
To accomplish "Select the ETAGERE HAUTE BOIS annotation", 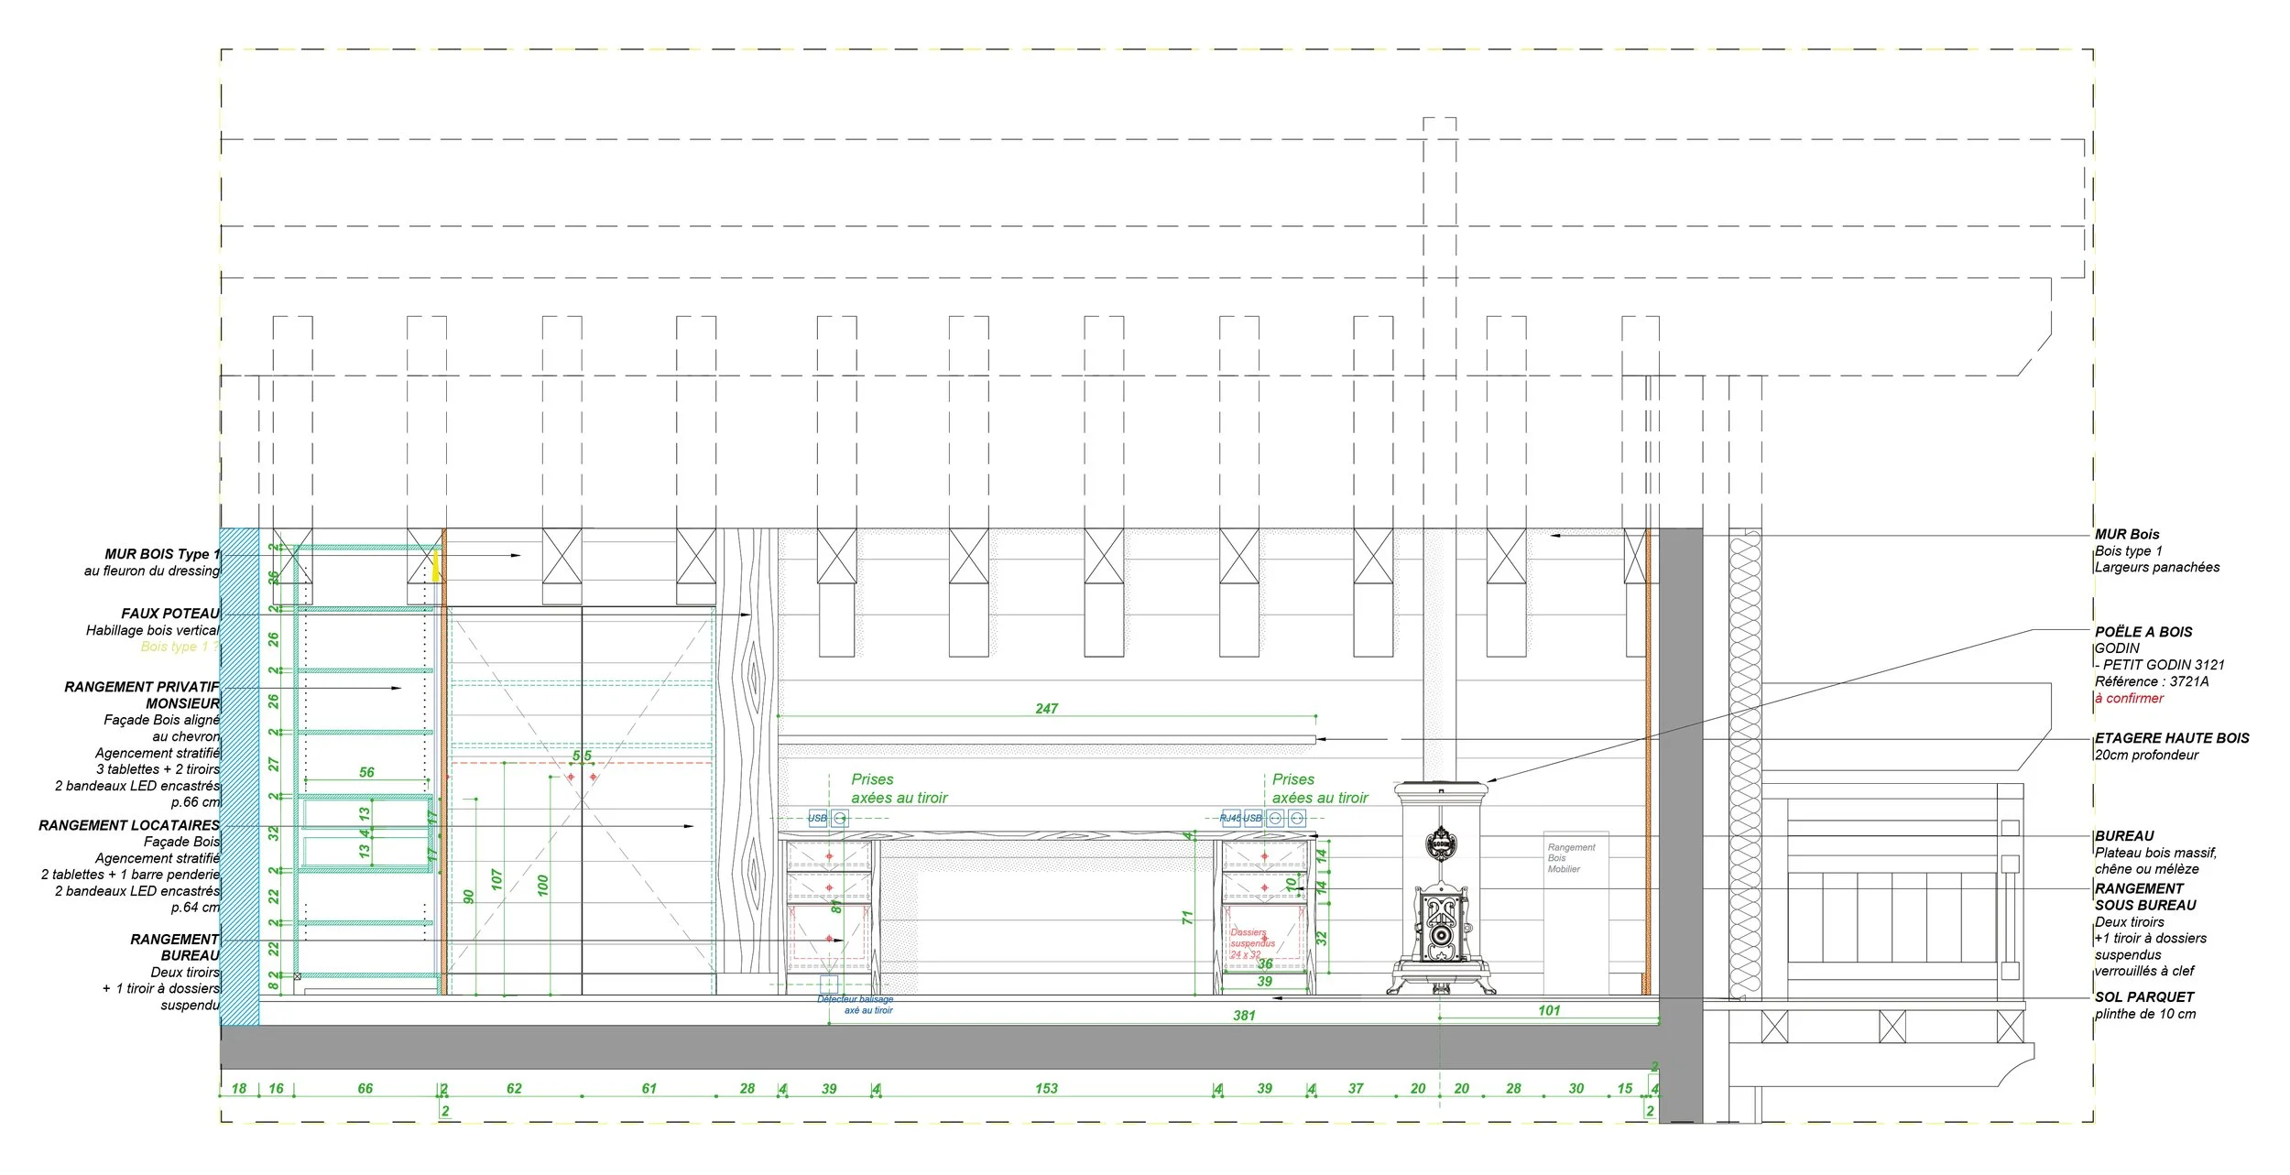I will (x=2171, y=738).
